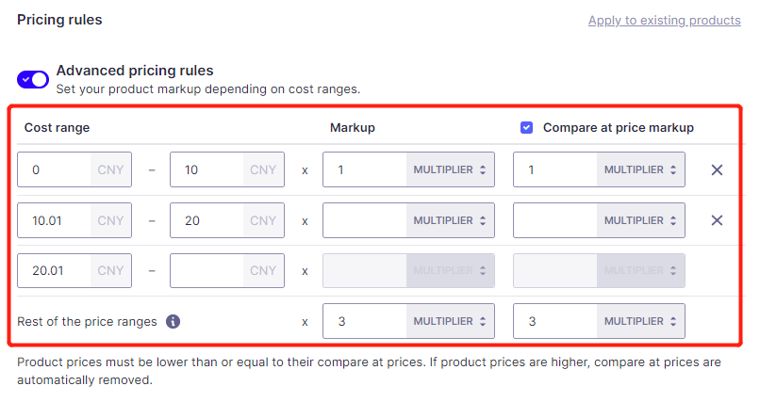Click the cost range field showing 10.01
The height and width of the screenshot is (402, 760).
point(54,220)
